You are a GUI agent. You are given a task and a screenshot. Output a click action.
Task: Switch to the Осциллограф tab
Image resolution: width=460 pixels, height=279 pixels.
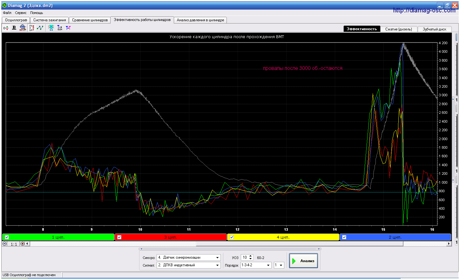point(16,20)
